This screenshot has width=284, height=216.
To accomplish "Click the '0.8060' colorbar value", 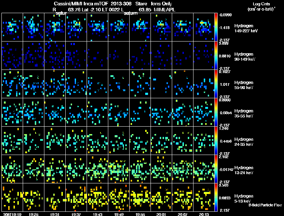I will click(225, 100).
